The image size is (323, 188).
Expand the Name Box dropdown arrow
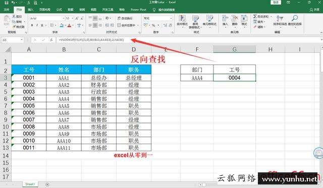(22, 40)
